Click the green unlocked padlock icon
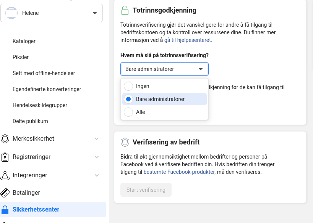 125,10
